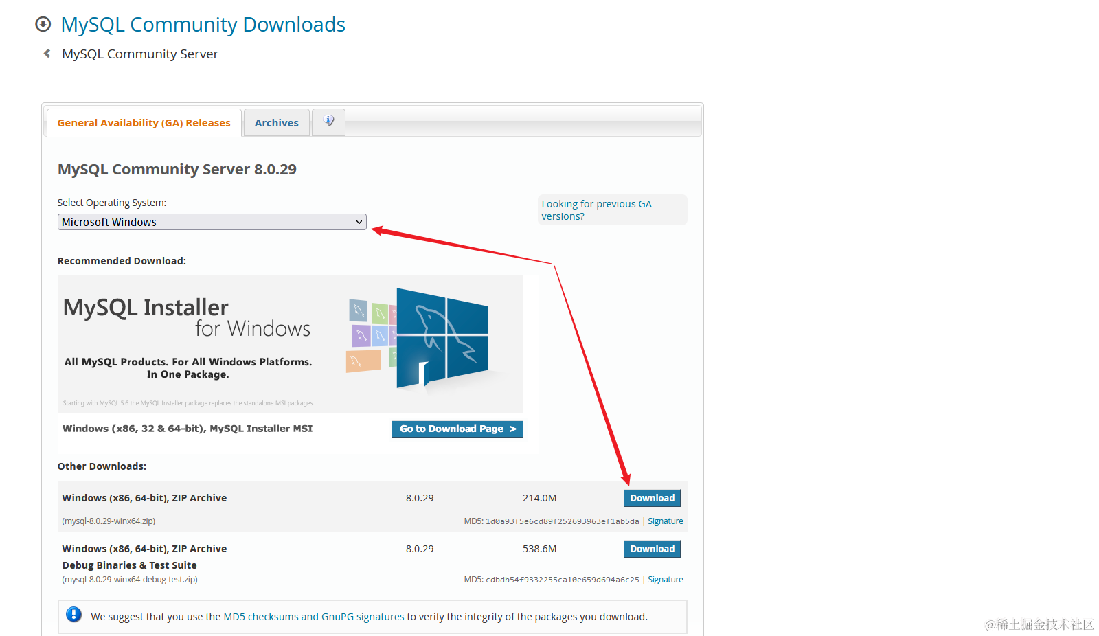The height and width of the screenshot is (636, 1099).
Task: Select General Availability (GA) Releases tab
Action: point(144,123)
